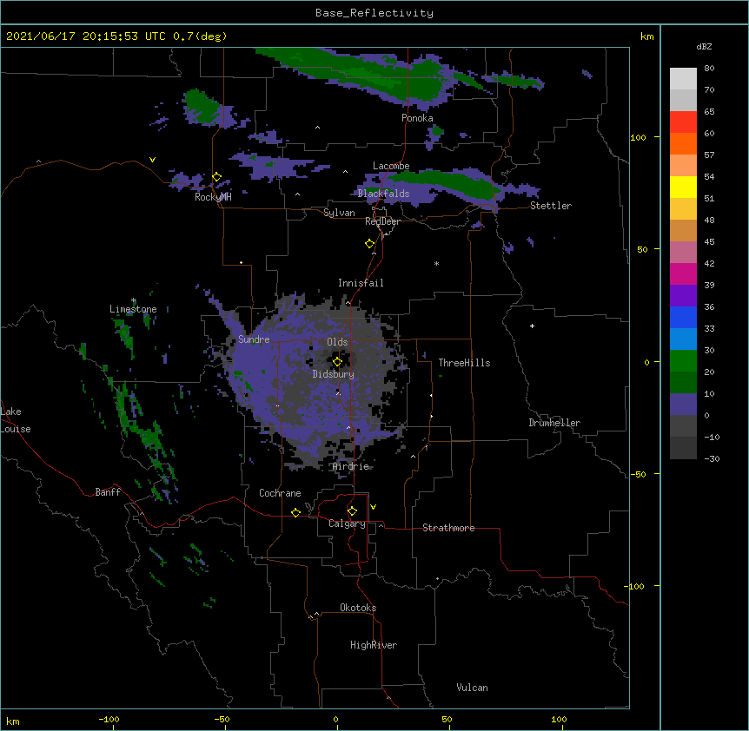Pick the red 60-65 dBZ legend swatch
The height and width of the screenshot is (731, 749).
[683, 122]
